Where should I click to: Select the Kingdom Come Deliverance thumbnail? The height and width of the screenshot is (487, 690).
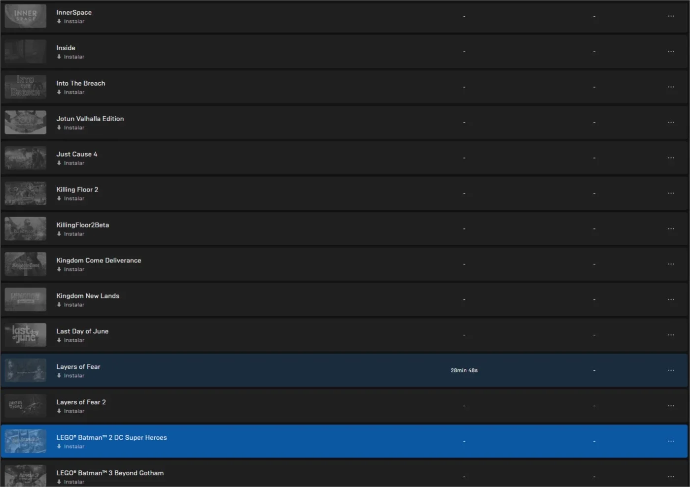(26, 264)
